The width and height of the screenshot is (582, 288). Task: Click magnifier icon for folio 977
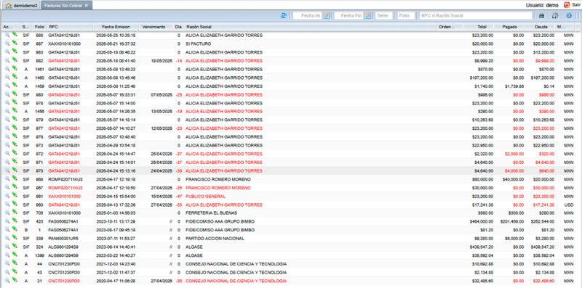pos(7,128)
